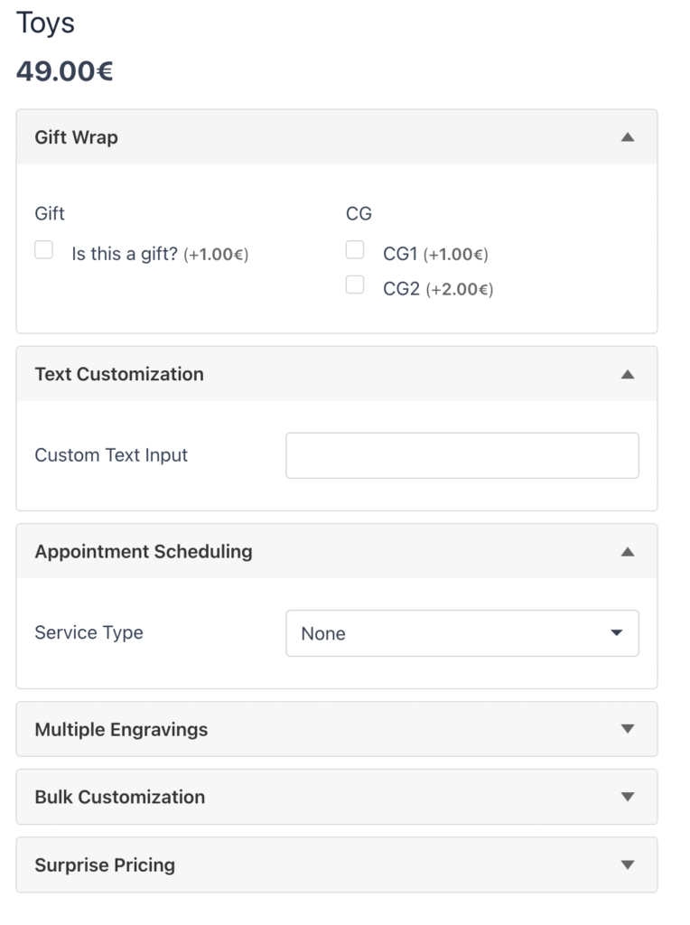Click the Multiple Engravings header title
This screenshot has height=925, width=690.
tap(121, 729)
